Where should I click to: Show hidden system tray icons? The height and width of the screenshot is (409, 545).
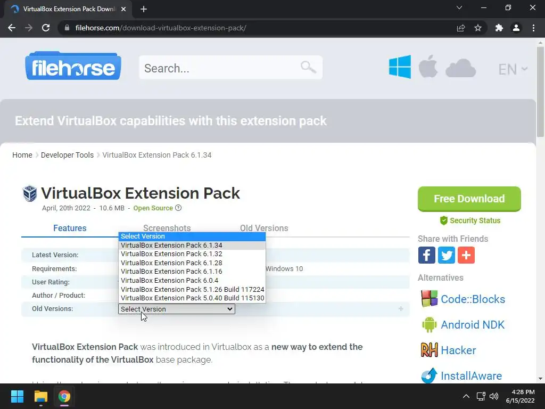(x=466, y=396)
